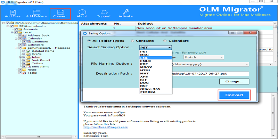The image size is (278, 139).
Task: Collapse the com.microsoft.__Messages tree node
Action: [16, 48]
